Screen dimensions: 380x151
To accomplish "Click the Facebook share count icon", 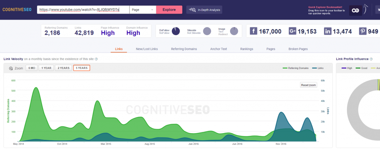I will [x=254, y=31].
